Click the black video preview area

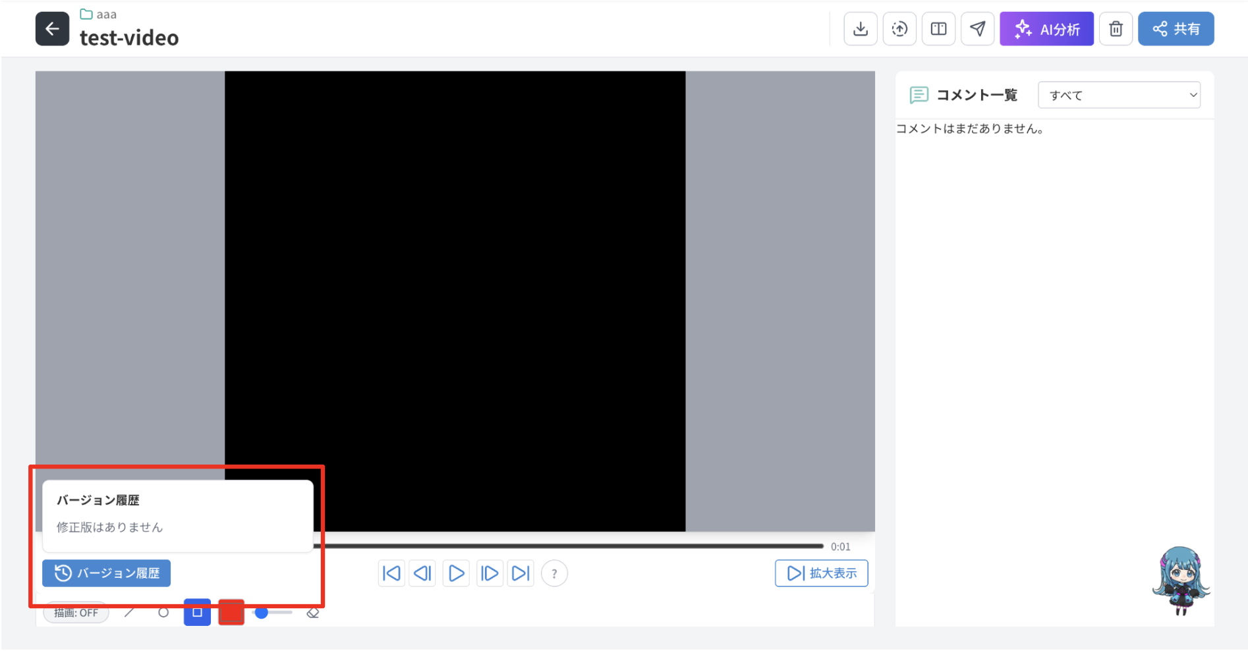(x=455, y=301)
